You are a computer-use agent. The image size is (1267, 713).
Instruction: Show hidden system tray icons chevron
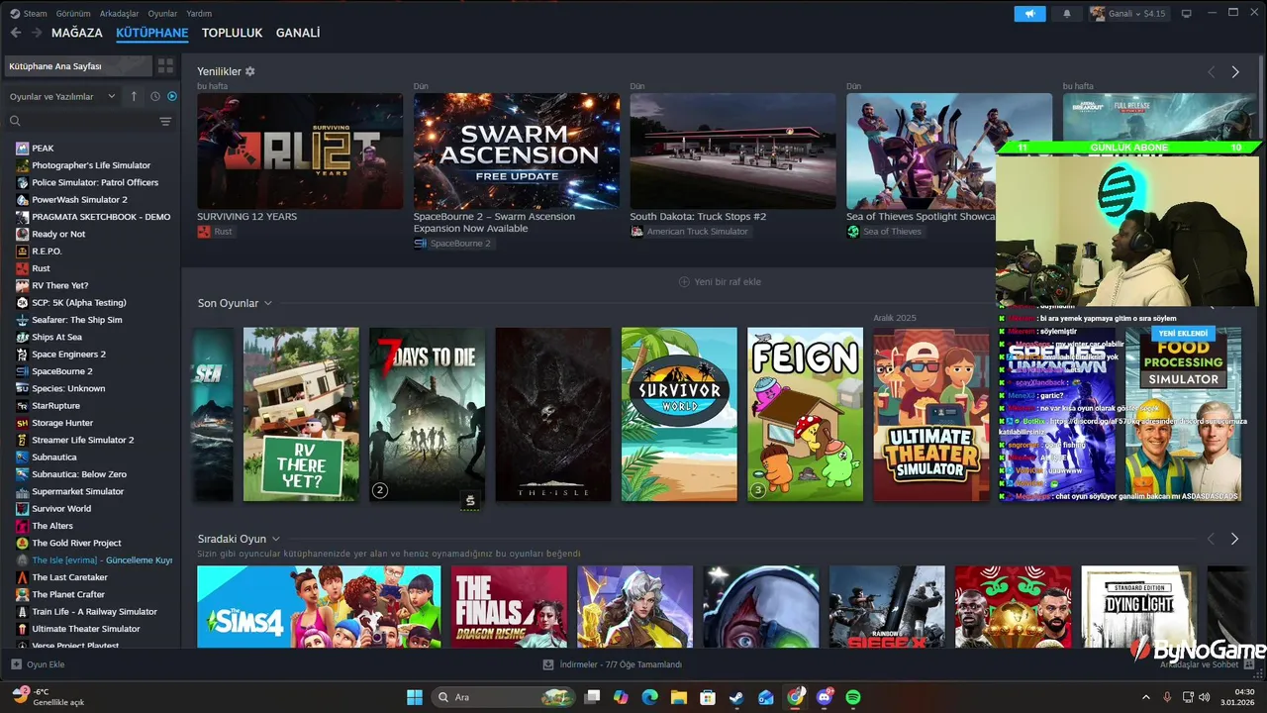tap(1147, 697)
